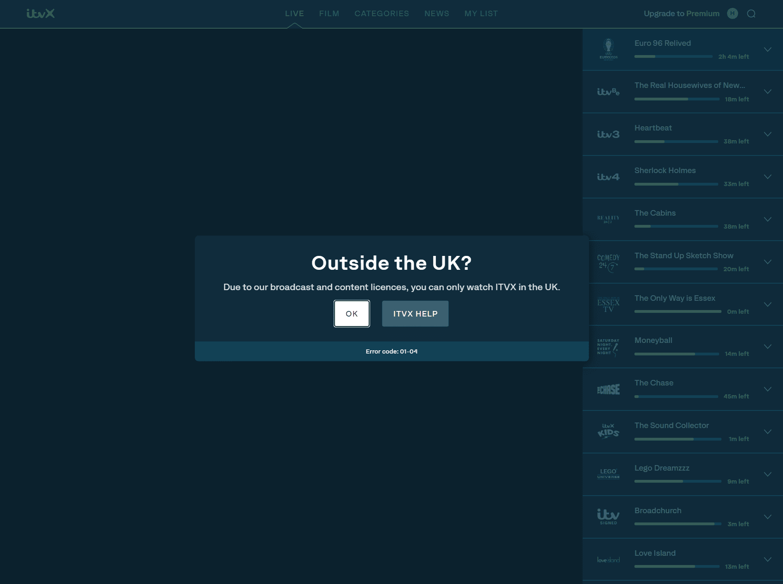783x584 pixels.
Task: Select the Euro 2024 channel logo
Action: click(609, 50)
